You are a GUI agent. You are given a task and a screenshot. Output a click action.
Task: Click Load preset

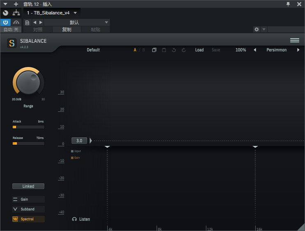point(199,50)
